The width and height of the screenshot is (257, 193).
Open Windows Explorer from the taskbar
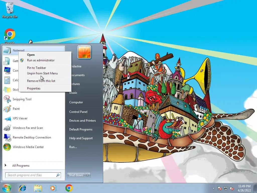point(38,188)
